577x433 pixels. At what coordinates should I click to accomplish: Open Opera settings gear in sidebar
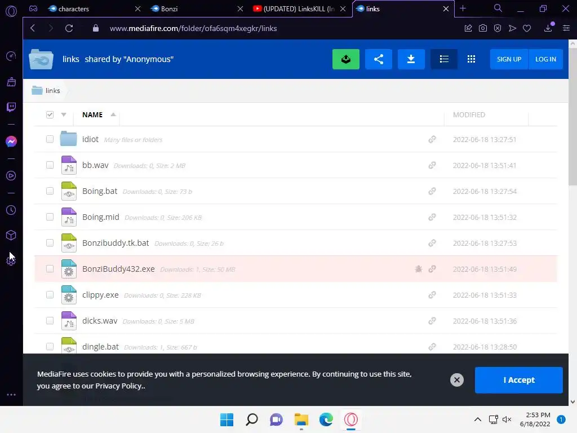[x=11, y=260]
